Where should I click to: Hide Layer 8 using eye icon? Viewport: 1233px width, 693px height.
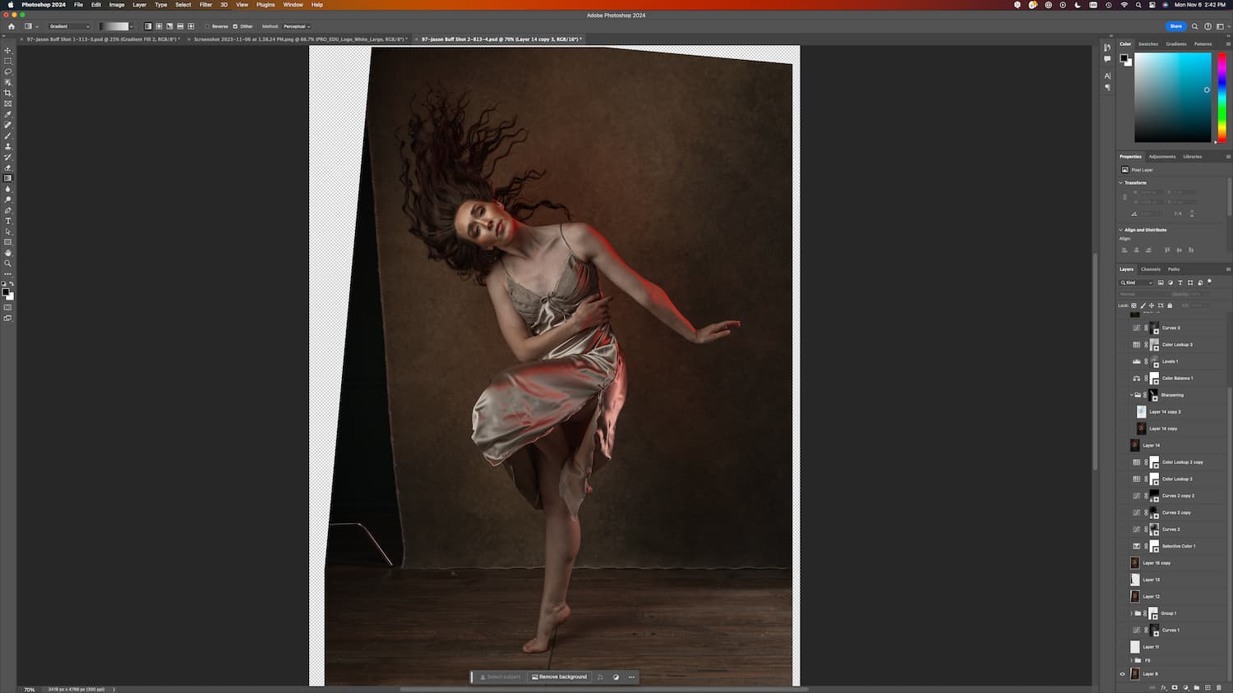[x=1122, y=674]
